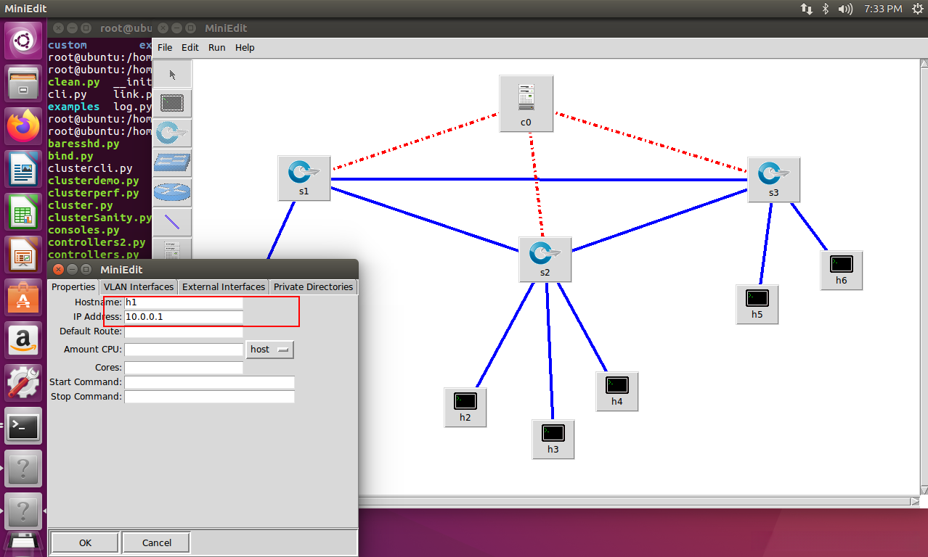Open System Settings from launcher
Viewport: 928px width, 557px height.
click(x=23, y=383)
